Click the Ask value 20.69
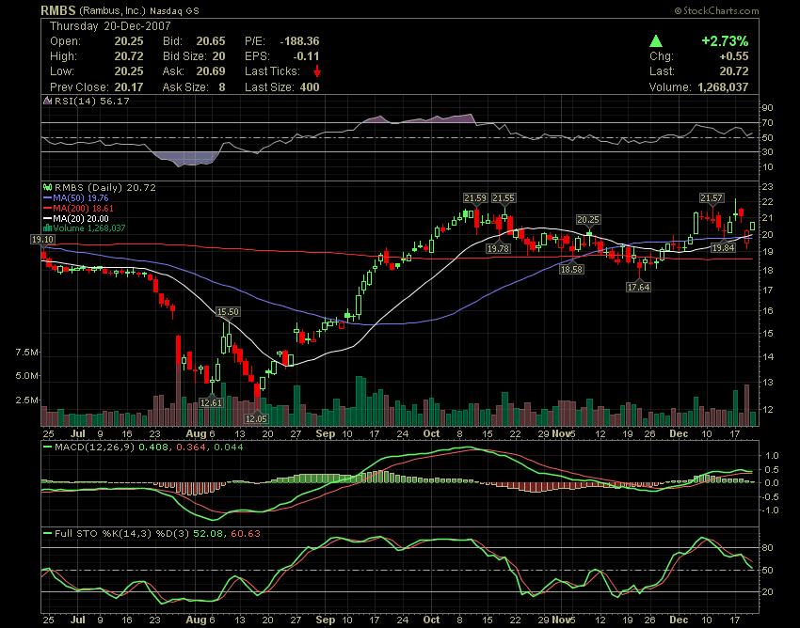Viewport: 800px width, 628px height. [x=211, y=71]
